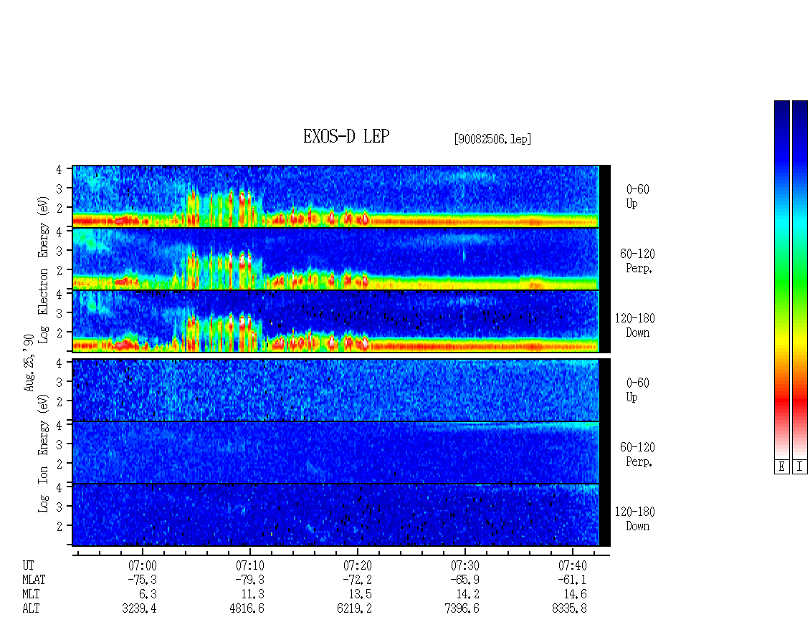
Task: Click the Log Ion Energy (eV) axis label
Action: 44,454
